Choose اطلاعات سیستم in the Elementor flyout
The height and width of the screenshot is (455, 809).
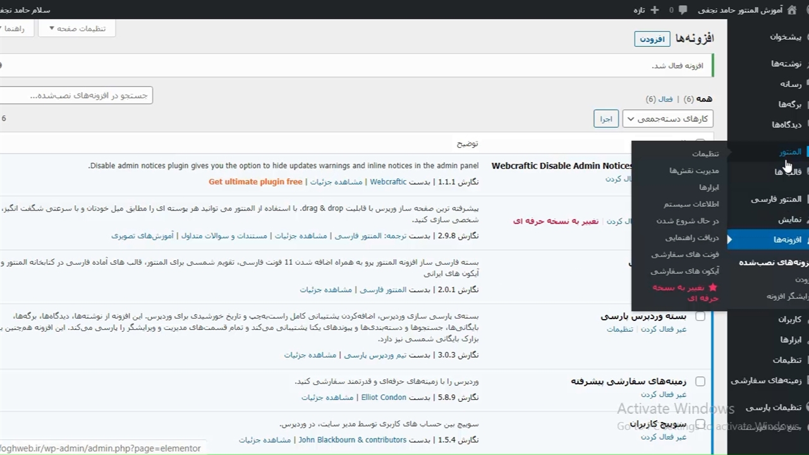(x=691, y=204)
